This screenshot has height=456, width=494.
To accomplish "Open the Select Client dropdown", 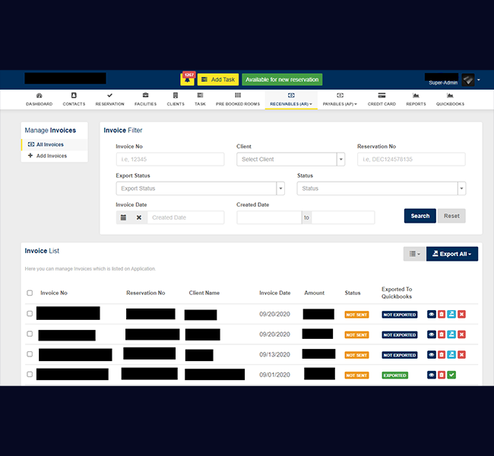I will (290, 160).
